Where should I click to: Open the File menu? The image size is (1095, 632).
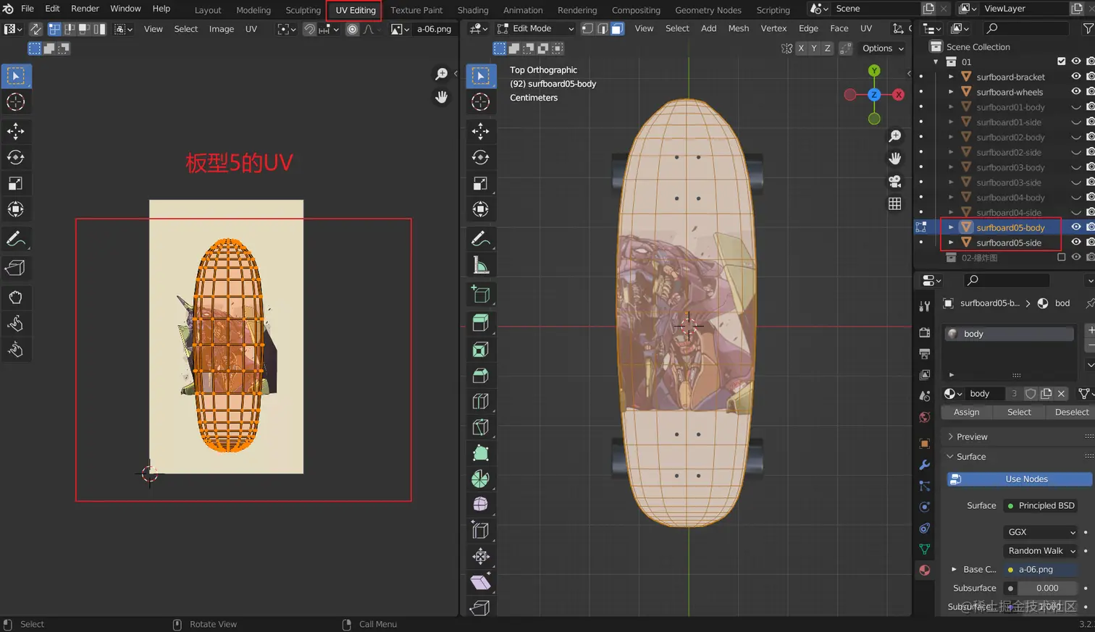tap(28, 9)
